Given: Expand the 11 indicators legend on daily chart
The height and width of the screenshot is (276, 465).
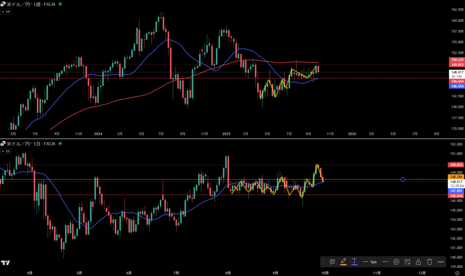Looking at the screenshot, I should [6, 151].
